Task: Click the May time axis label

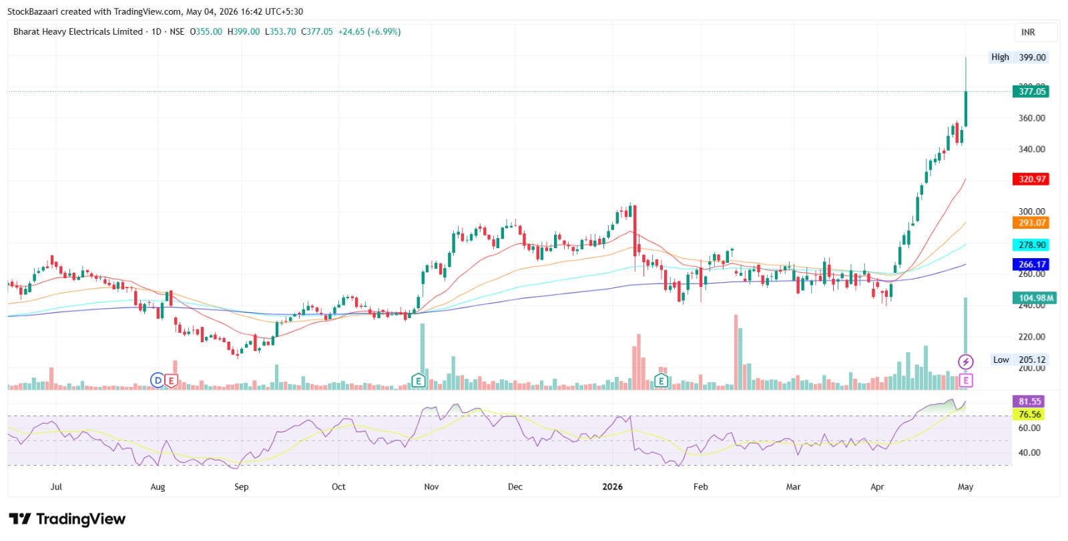Action: pos(965,487)
